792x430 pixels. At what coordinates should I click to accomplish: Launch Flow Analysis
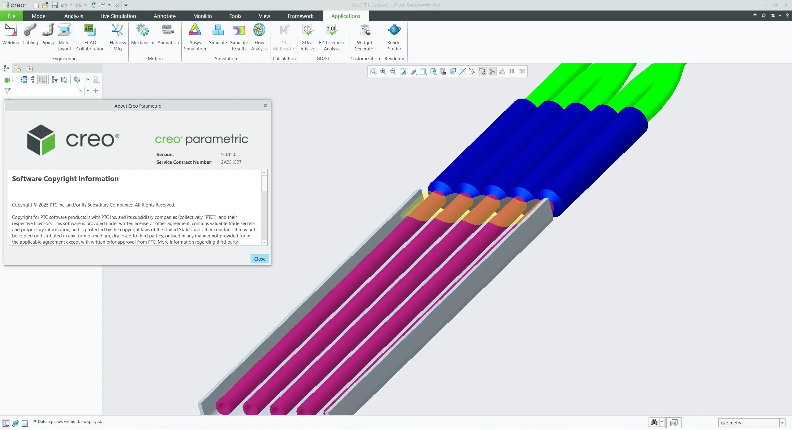pos(259,37)
